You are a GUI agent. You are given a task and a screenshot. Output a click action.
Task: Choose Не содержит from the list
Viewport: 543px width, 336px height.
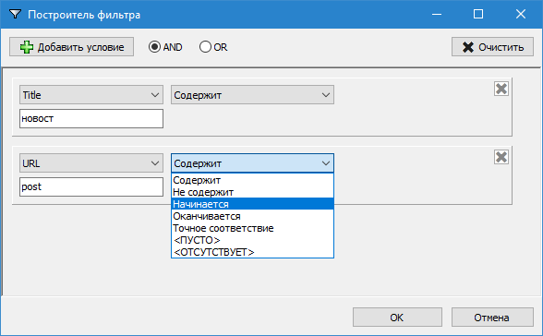[252, 192]
